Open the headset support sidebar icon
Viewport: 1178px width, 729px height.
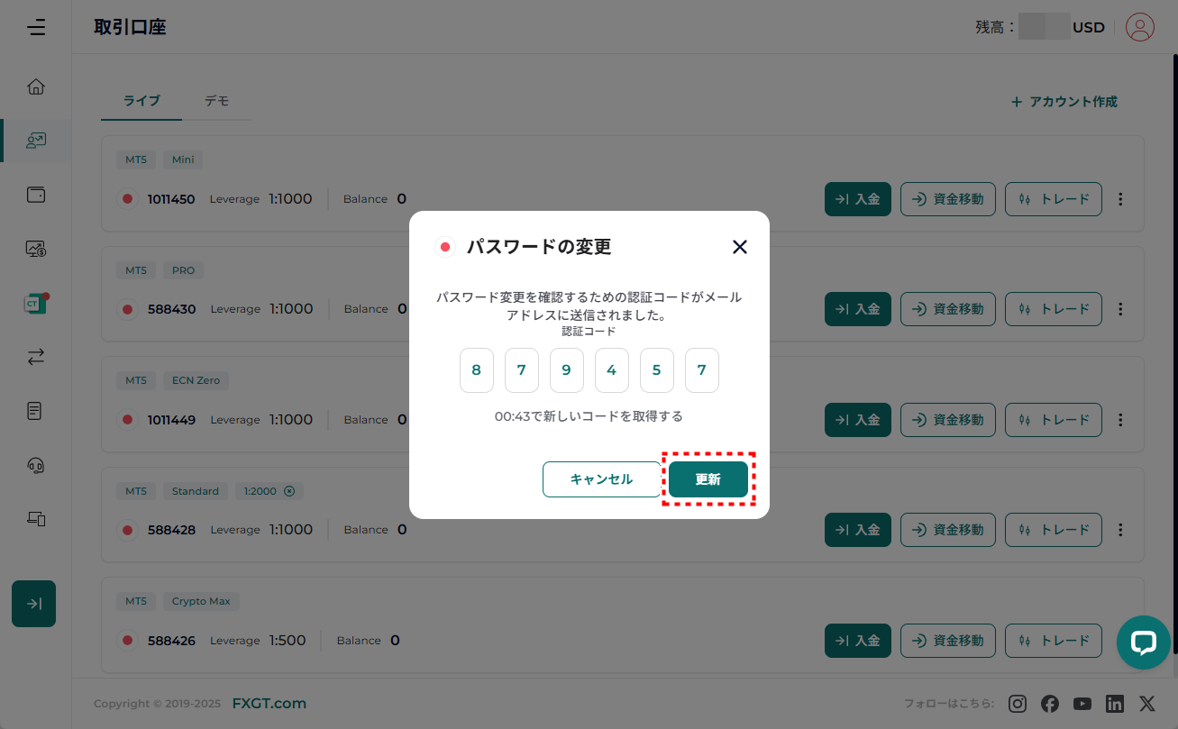[36, 465]
